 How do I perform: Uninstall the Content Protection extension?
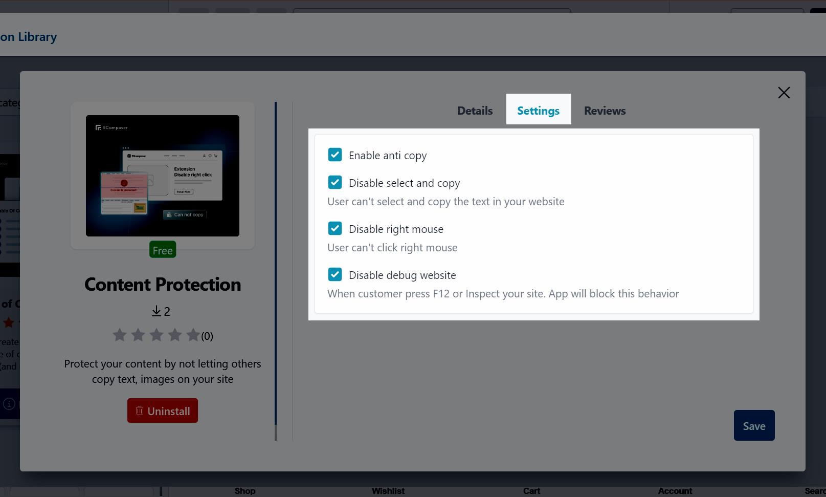[163, 410]
